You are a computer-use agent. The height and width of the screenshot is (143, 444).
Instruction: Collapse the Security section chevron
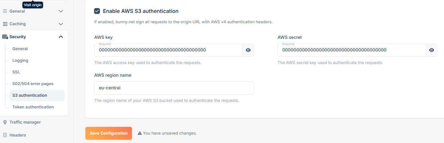(61, 37)
